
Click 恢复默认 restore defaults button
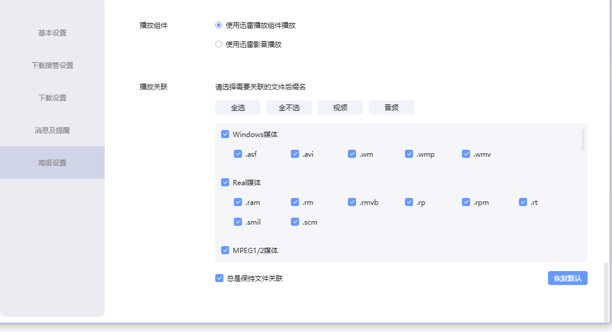[567, 278]
